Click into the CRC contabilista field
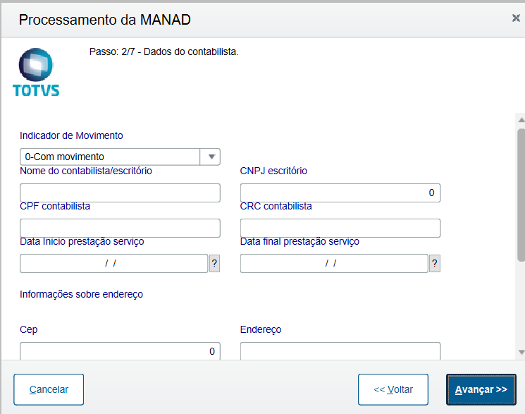This screenshot has height=414, width=525. [x=340, y=228]
